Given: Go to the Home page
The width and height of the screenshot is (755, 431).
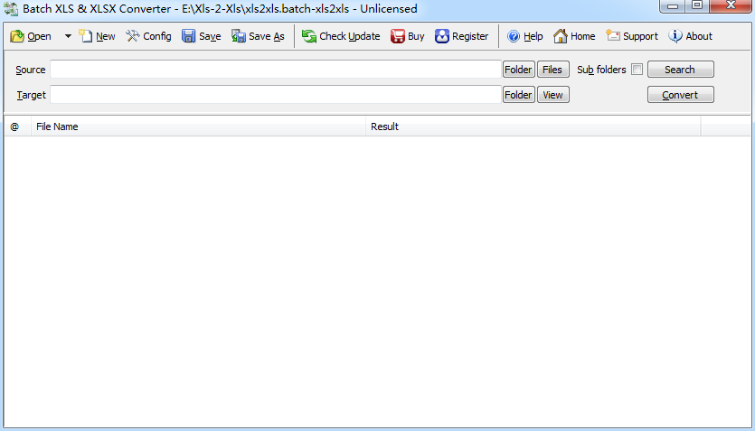Looking at the screenshot, I should click(574, 36).
